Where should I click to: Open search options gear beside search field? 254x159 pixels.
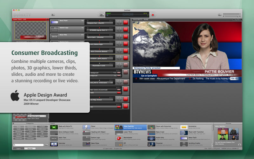(x=46, y=145)
